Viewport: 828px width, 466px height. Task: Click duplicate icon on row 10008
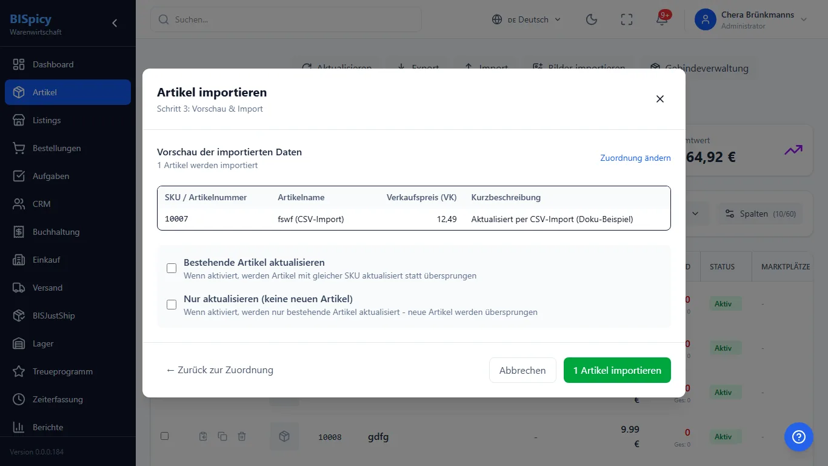coord(222,436)
